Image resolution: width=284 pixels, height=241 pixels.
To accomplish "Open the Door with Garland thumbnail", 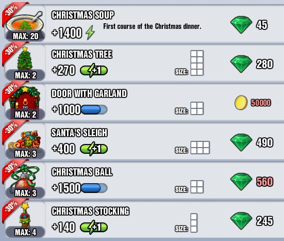I will [25, 98].
